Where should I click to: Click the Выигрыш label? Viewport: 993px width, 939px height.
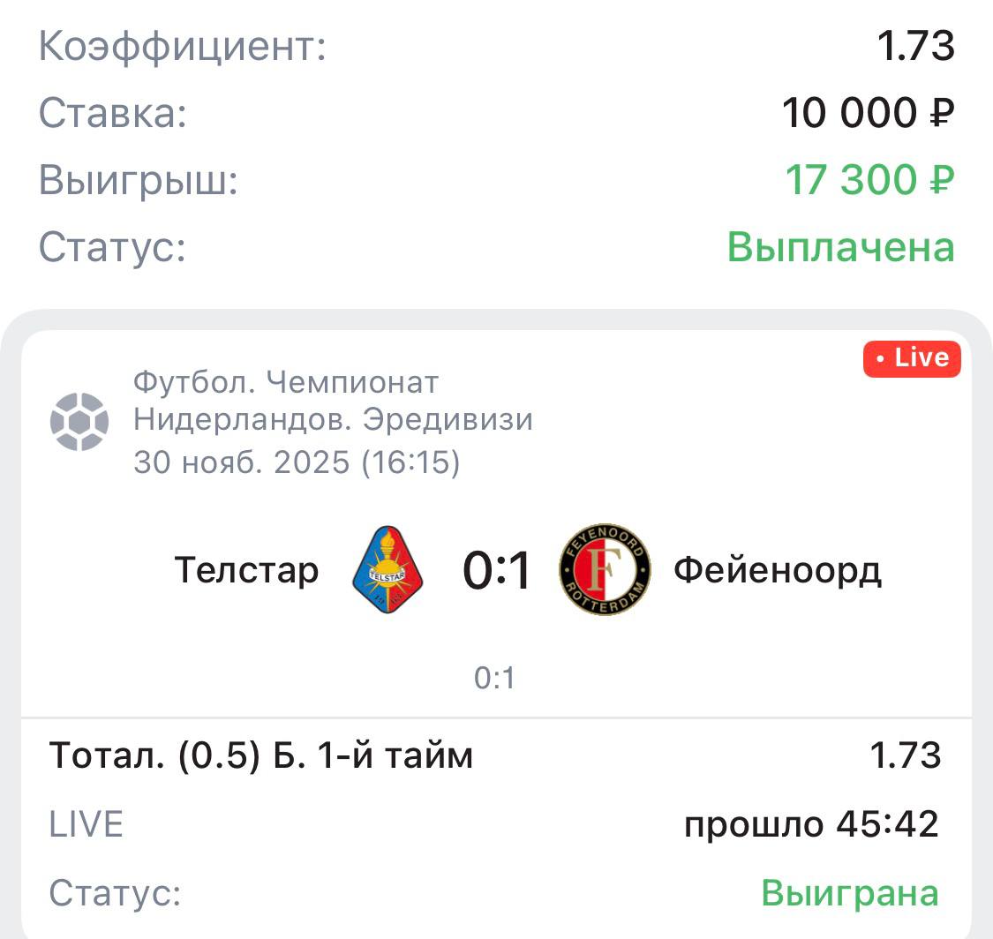[139, 180]
